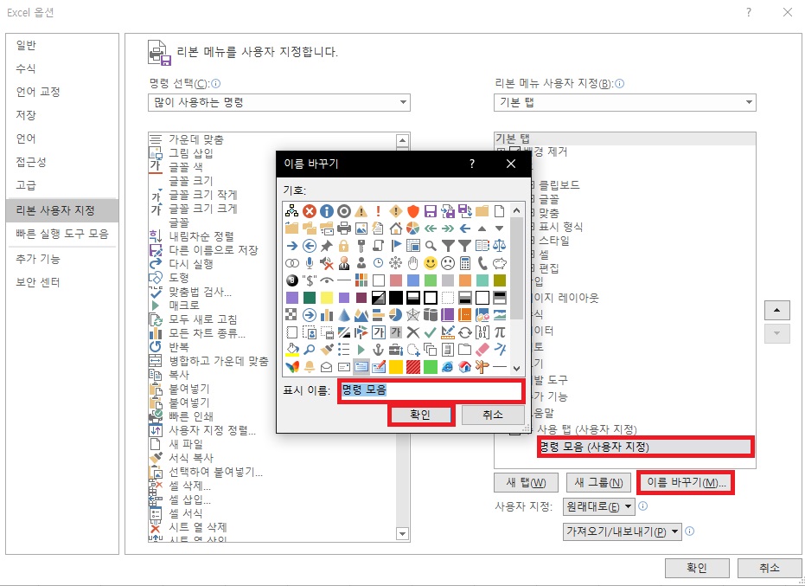The image size is (805, 586).
Task: Choose the blue flag symbol
Action: pos(395,246)
